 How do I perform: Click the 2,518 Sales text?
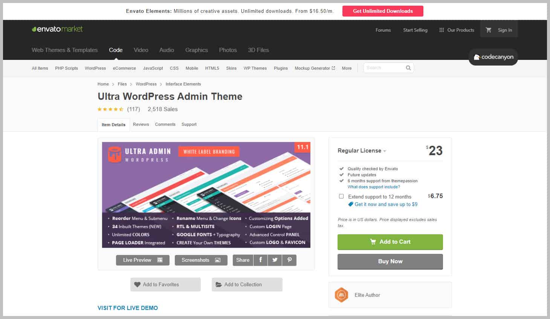[x=163, y=109]
